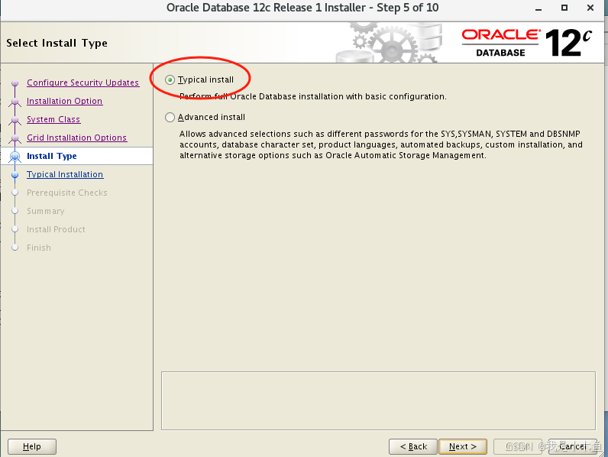The image size is (608, 457).
Task: Click the 'Perform full Oracle Database installation' description
Action: (x=313, y=96)
